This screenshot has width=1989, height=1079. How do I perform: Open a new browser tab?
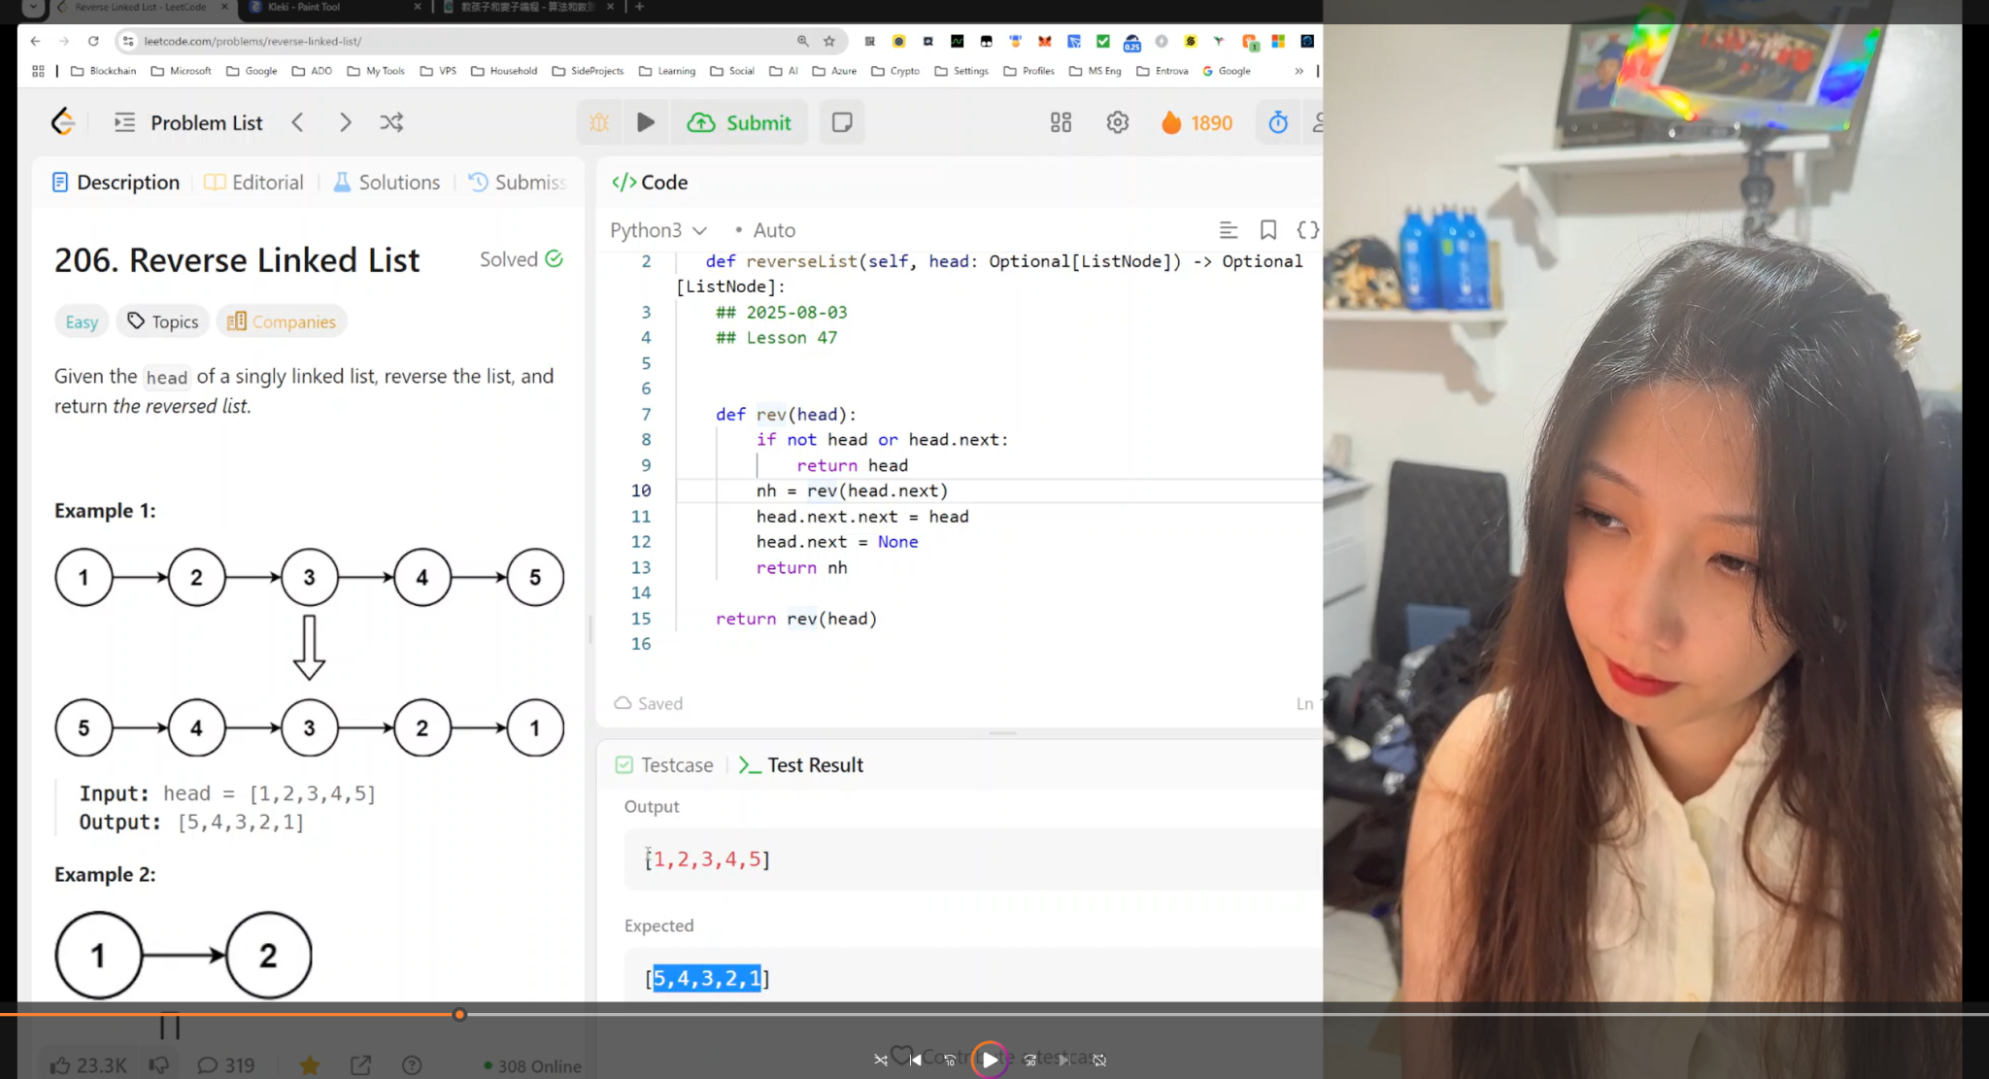pos(639,7)
